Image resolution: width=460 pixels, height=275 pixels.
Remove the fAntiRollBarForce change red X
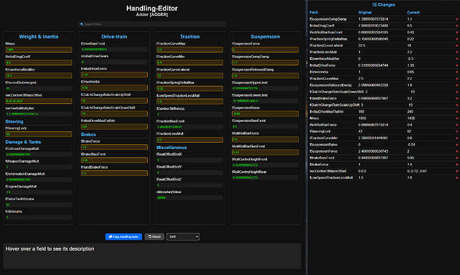coord(457,125)
